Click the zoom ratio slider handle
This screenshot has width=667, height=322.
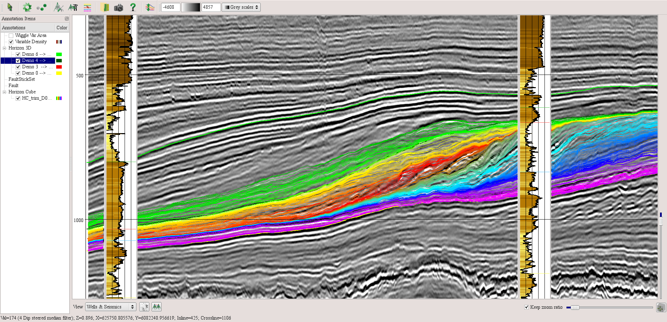pos(575,307)
